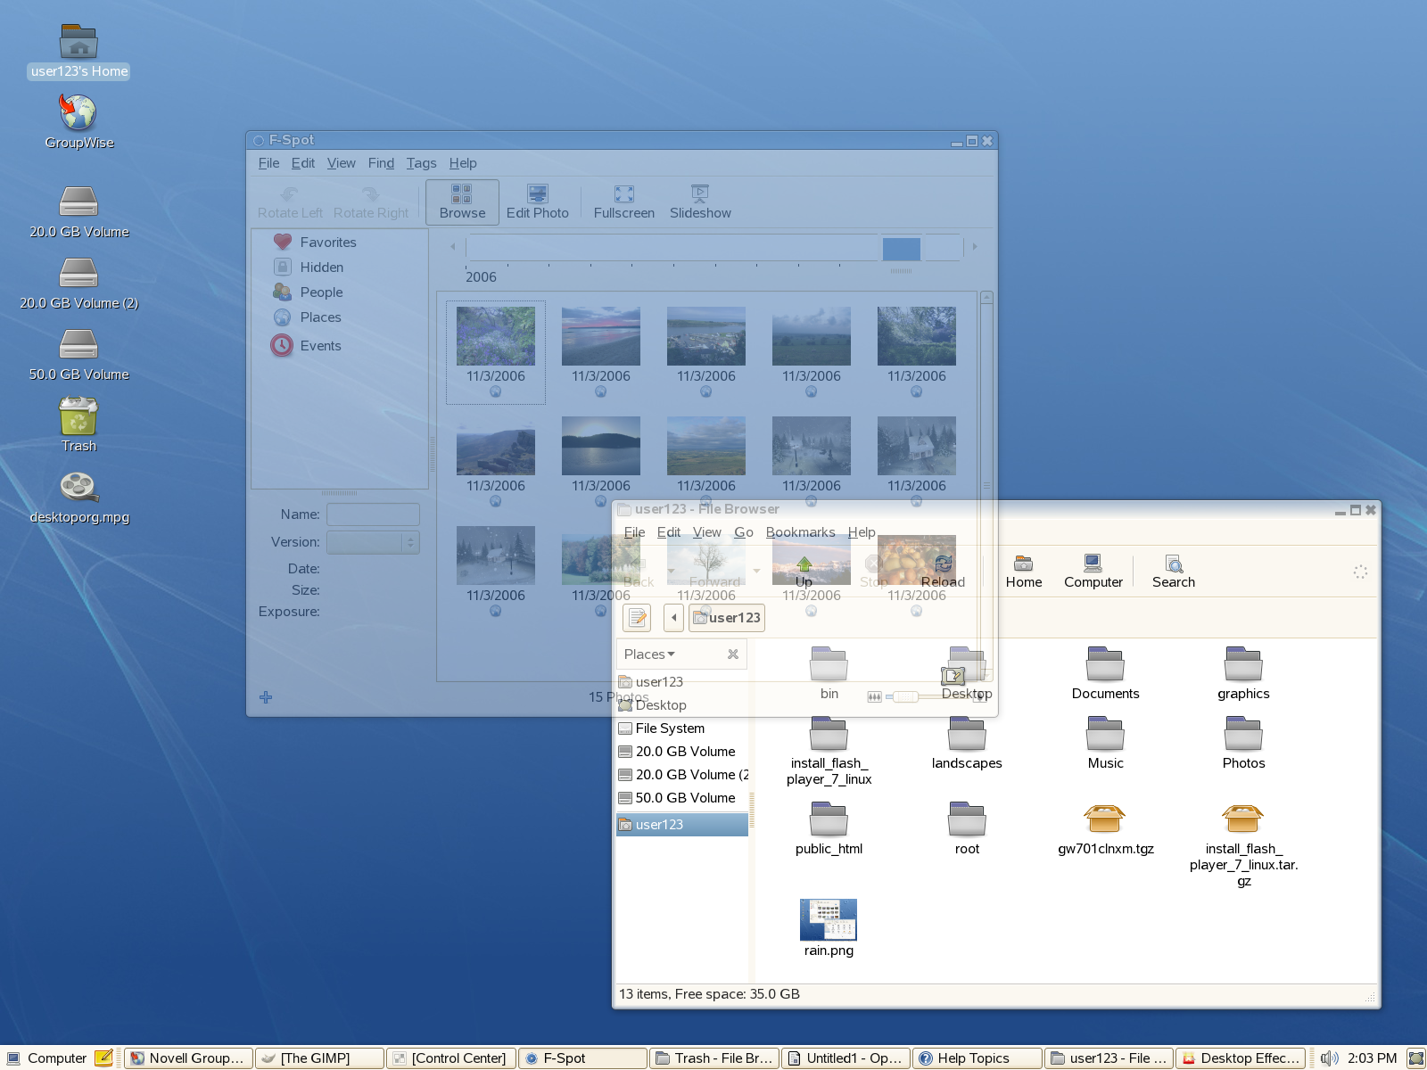Viewport: 1427px width, 1070px height.
Task: Expand the Places side pane dropdown
Action: [x=649, y=654]
